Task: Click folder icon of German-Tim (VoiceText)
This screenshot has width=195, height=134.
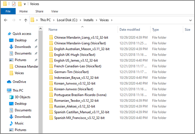Action: tap(51, 72)
